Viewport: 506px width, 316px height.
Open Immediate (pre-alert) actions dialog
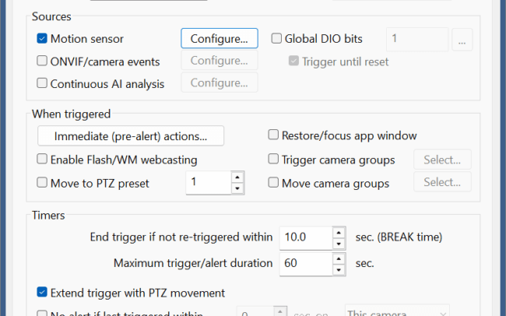pyautogui.click(x=131, y=136)
